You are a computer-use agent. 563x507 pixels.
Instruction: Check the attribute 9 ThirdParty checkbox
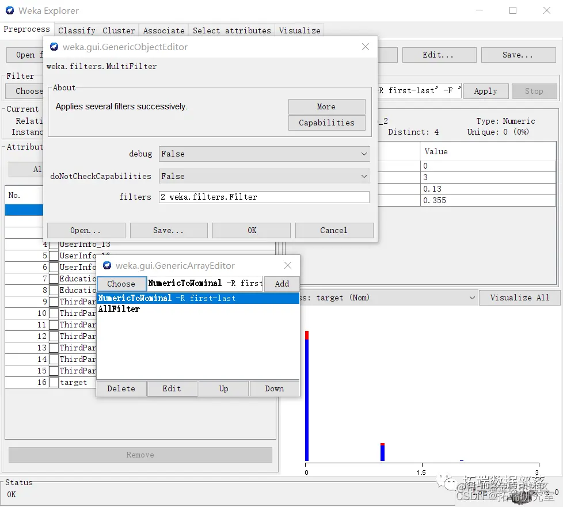[54, 302]
